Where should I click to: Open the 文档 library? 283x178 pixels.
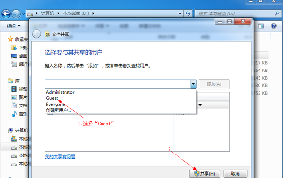click(x=20, y=106)
